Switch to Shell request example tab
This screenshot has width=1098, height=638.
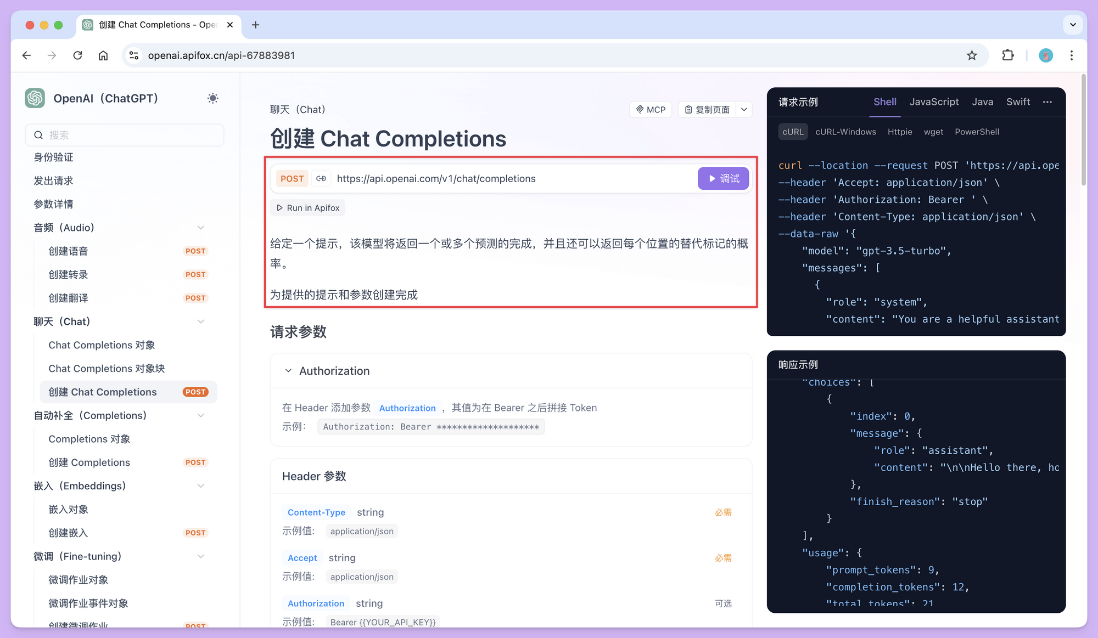click(x=884, y=102)
